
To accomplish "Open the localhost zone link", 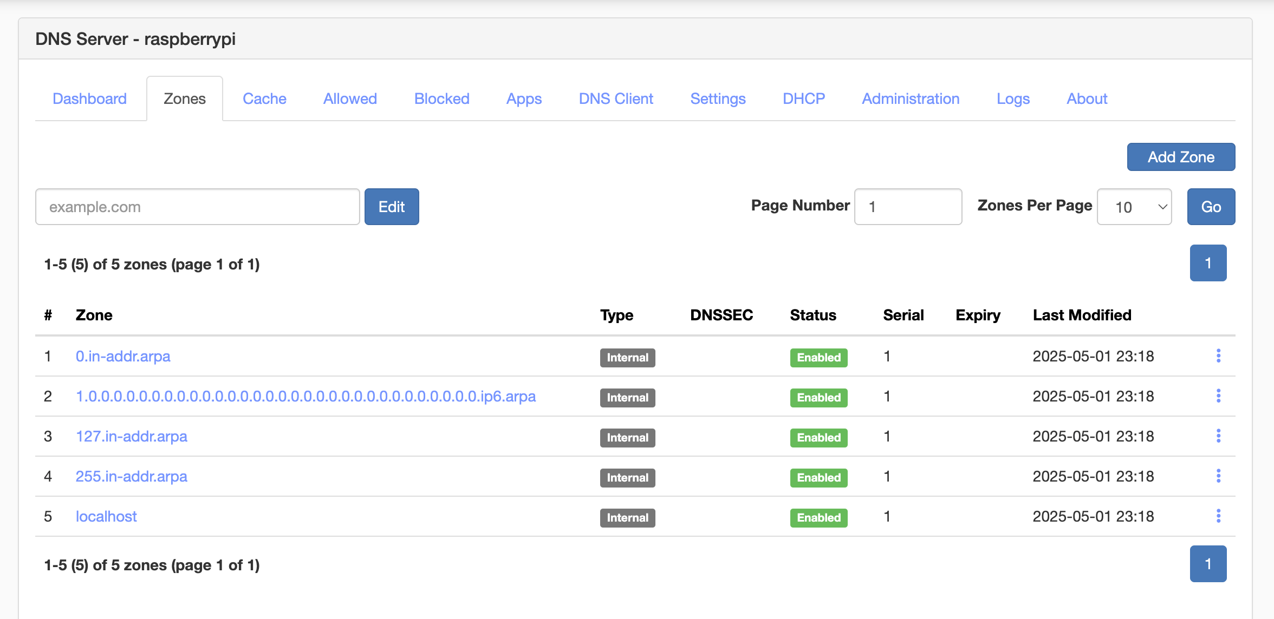I will pos(106,516).
